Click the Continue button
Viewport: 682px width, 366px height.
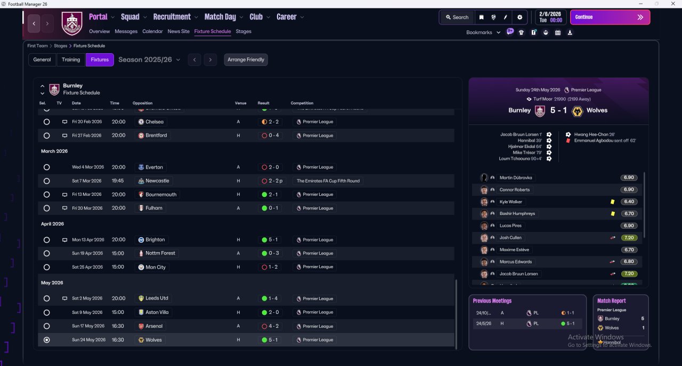[x=610, y=17]
